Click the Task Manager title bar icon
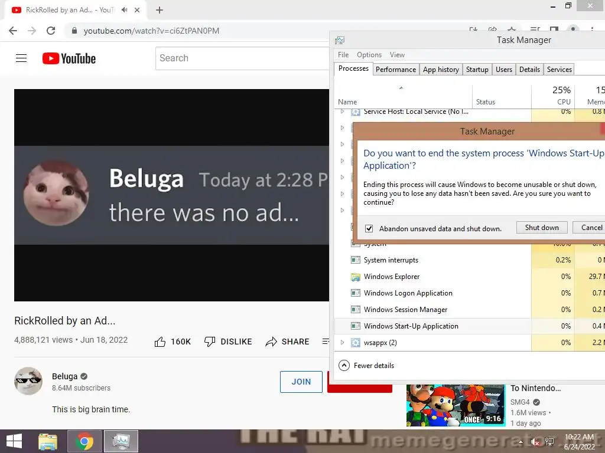The image size is (605, 453). [x=340, y=40]
